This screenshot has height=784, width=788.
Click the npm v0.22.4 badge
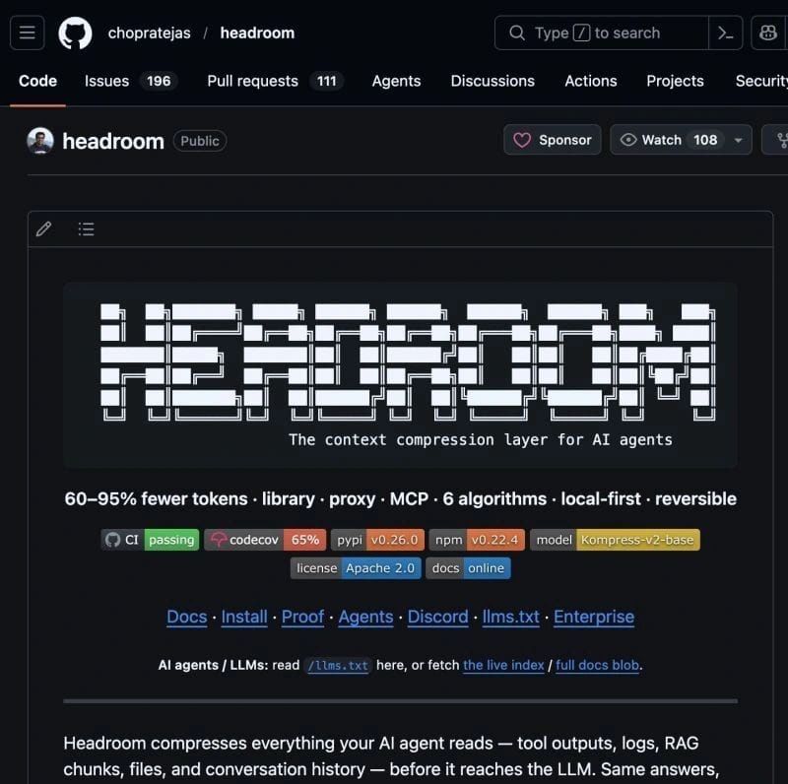point(477,540)
